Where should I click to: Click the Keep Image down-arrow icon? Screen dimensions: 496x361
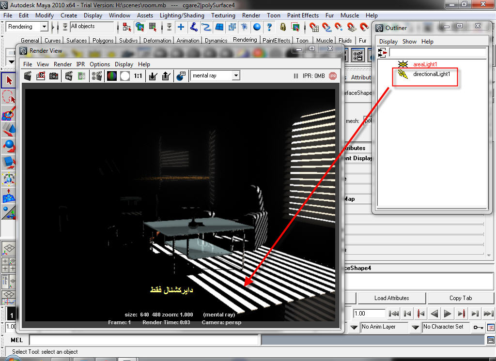pyautogui.click(x=153, y=76)
